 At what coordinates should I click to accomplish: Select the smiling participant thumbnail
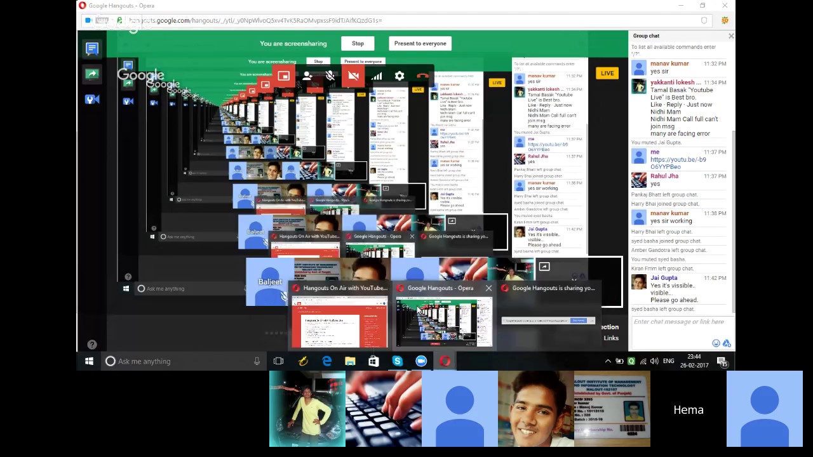(x=536, y=409)
